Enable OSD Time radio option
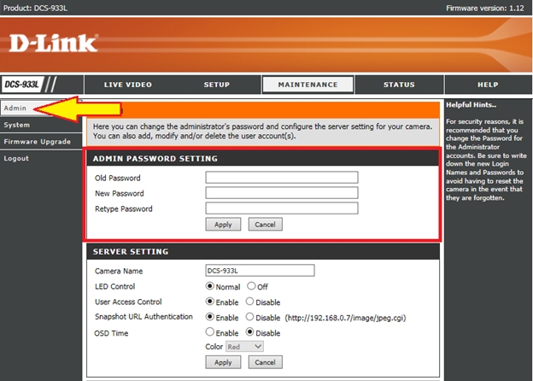The width and height of the screenshot is (533, 381). pyautogui.click(x=210, y=332)
